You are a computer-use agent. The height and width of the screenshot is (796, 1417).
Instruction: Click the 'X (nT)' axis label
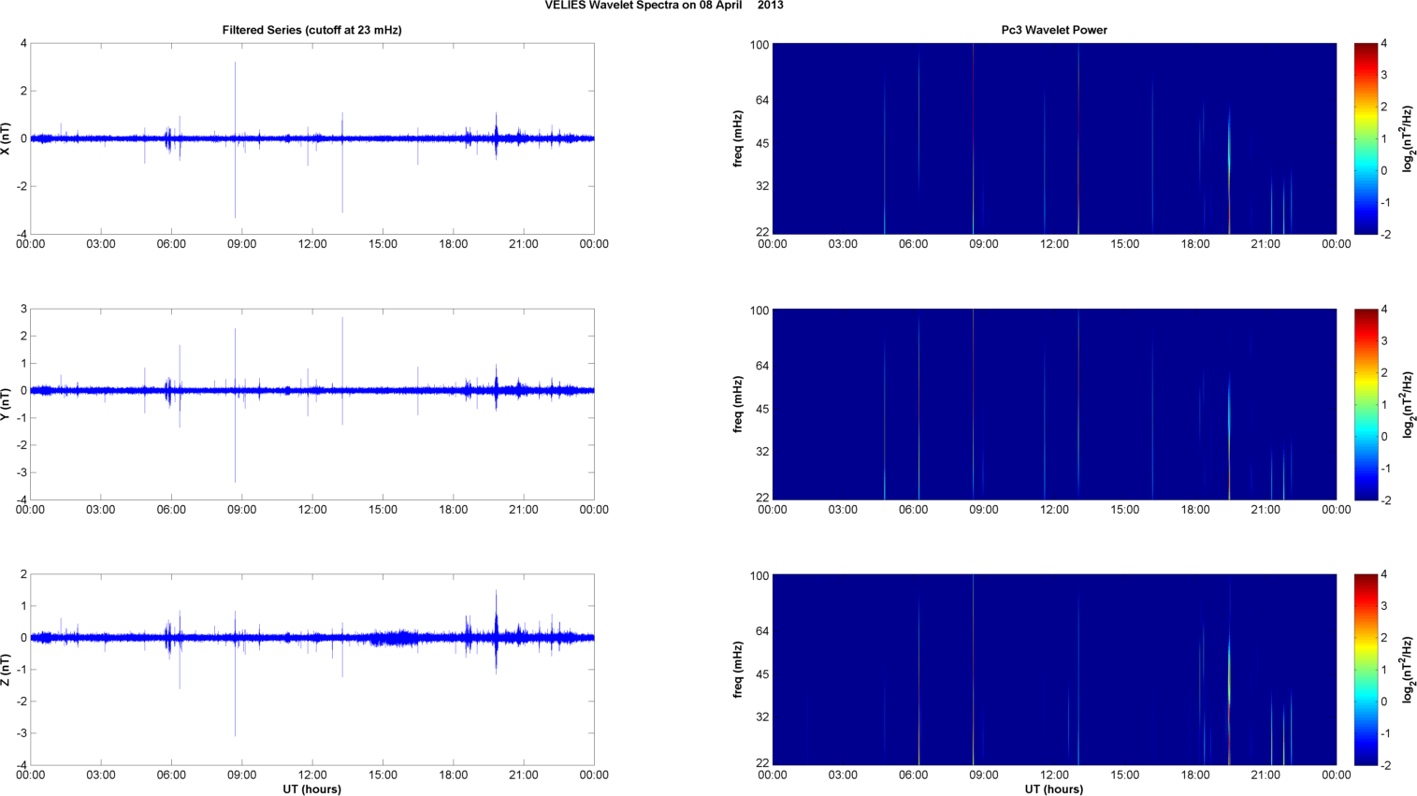tap(7, 138)
